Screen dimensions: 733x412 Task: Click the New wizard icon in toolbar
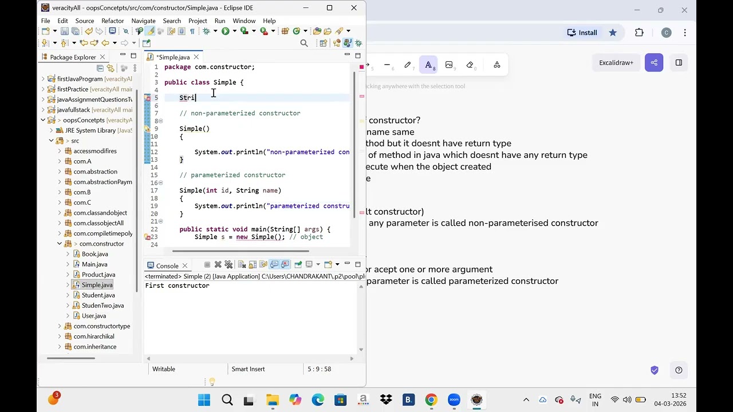point(45,31)
